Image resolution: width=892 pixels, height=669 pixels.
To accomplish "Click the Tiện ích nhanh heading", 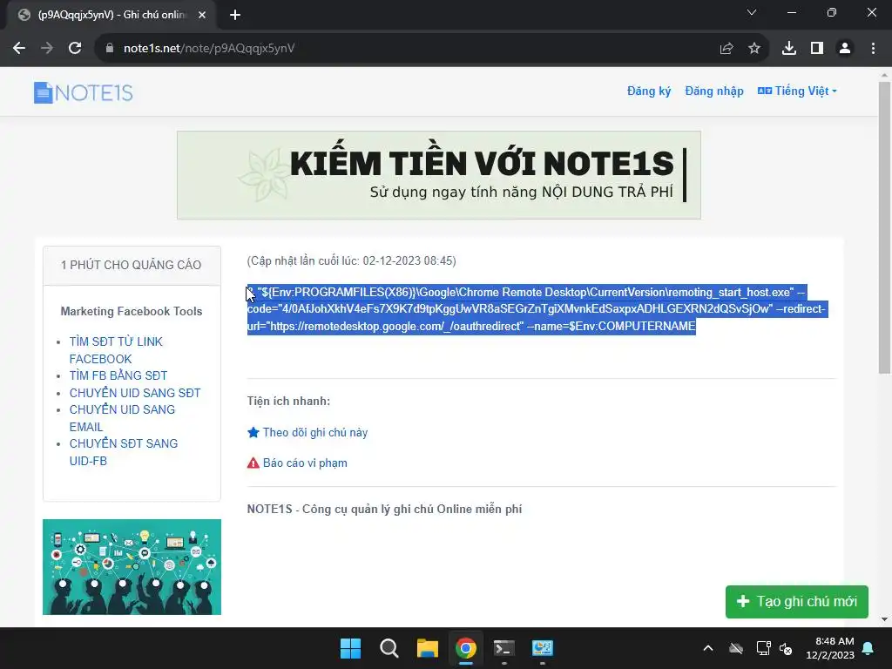I will tap(288, 401).
